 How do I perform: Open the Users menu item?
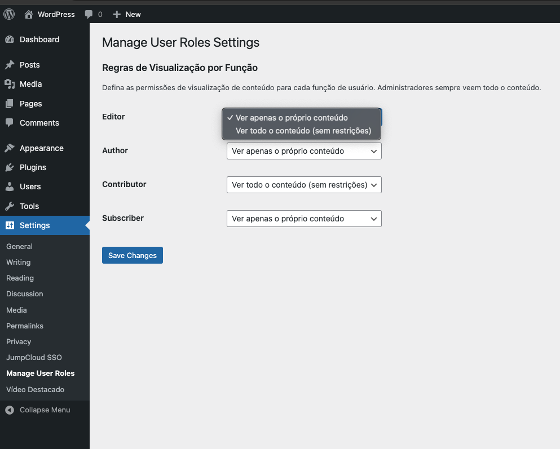pyautogui.click(x=30, y=186)
